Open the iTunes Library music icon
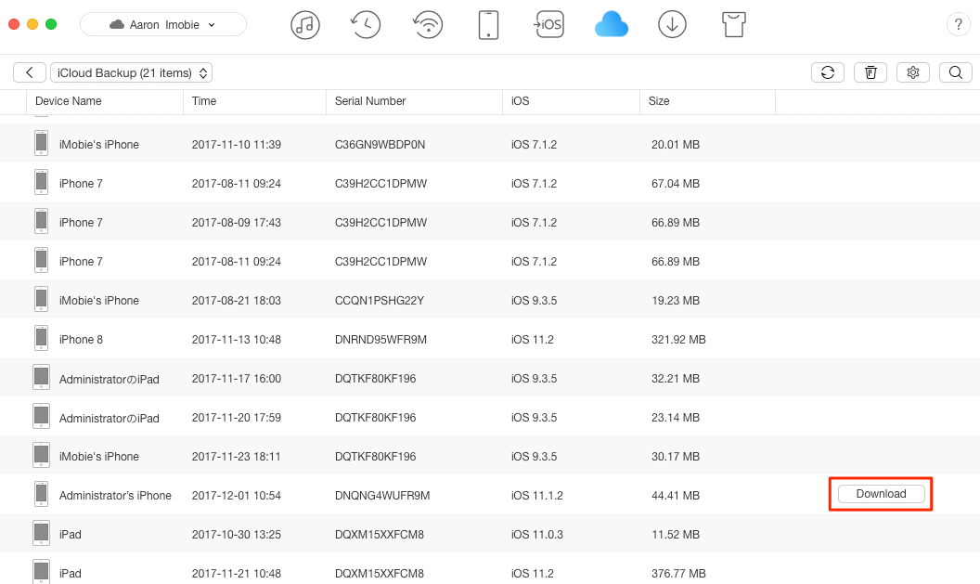 (305, 25)
